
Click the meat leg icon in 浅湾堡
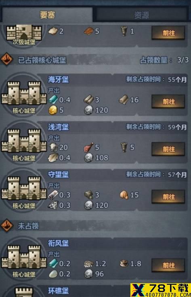click(x=88, y=147)
